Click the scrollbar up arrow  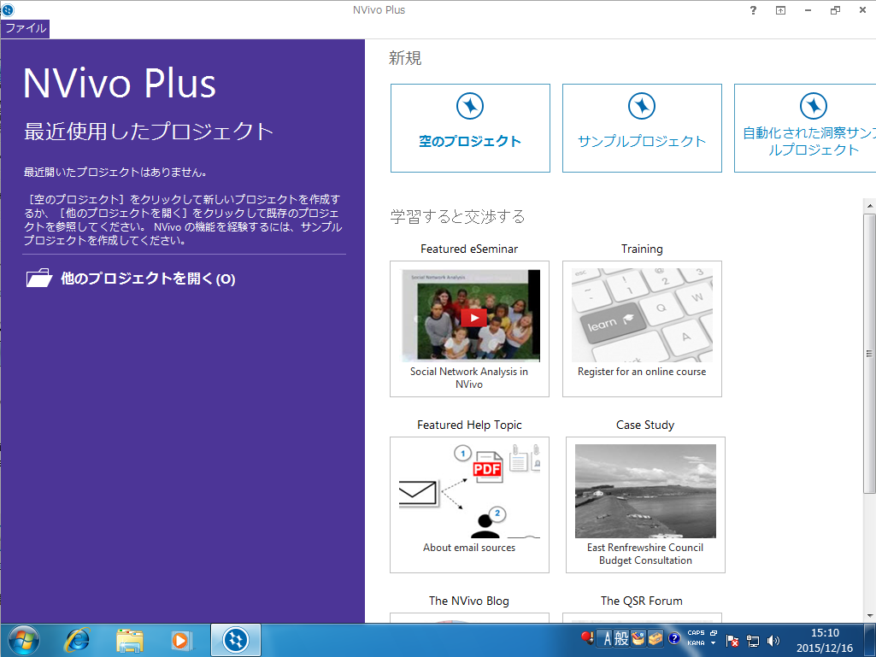tap(869, 206)
